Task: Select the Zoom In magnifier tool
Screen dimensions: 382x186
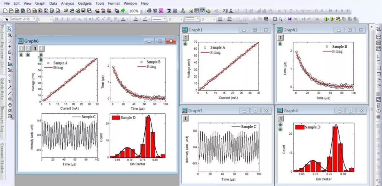Action: coord(10,35)
